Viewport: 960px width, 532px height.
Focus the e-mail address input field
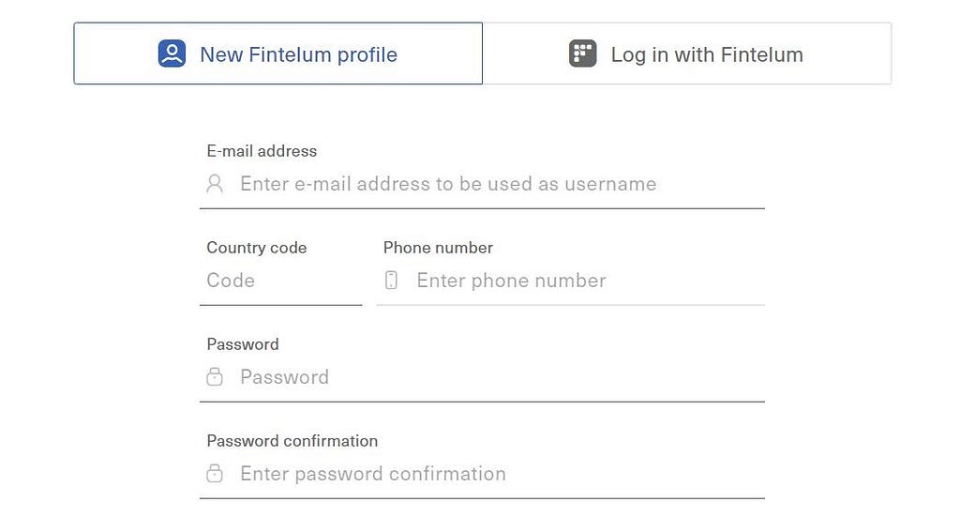[x=497, y=184]
